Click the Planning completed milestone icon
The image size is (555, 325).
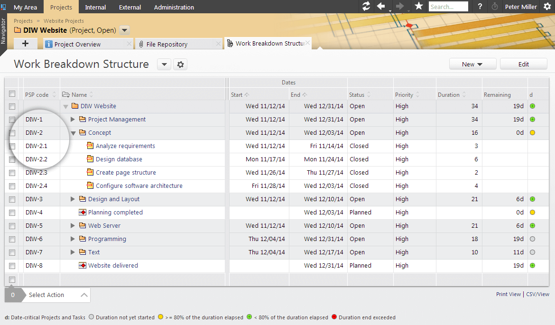click(82, 213)
